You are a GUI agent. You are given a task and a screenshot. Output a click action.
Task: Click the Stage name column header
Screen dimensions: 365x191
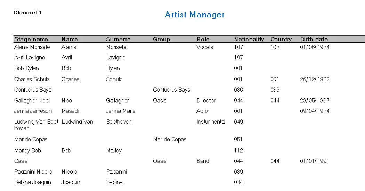pos(31,39)
